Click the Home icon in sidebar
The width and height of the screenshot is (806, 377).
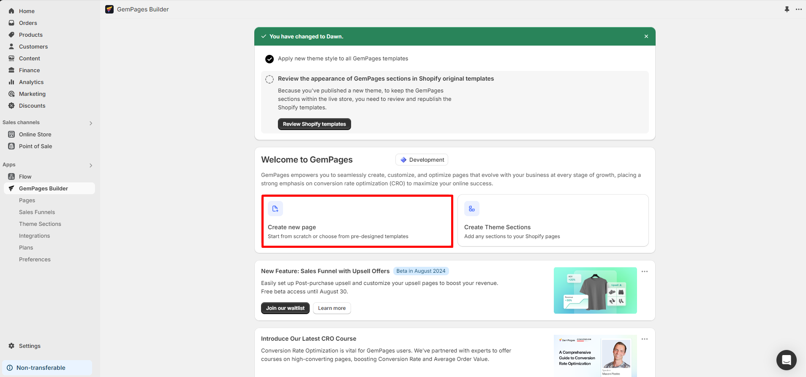point(11,11)
